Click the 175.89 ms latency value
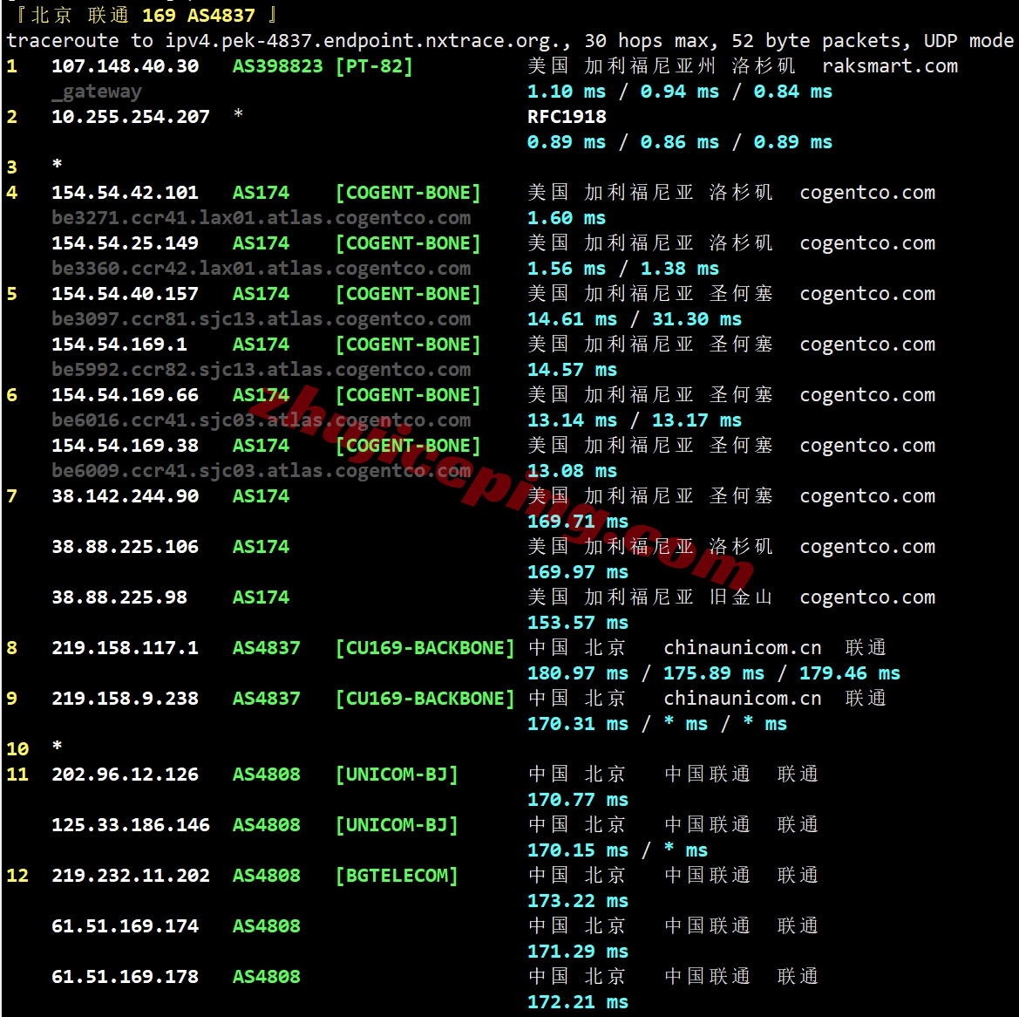This screenshot has height=1017, width=1019. [714, 673]
